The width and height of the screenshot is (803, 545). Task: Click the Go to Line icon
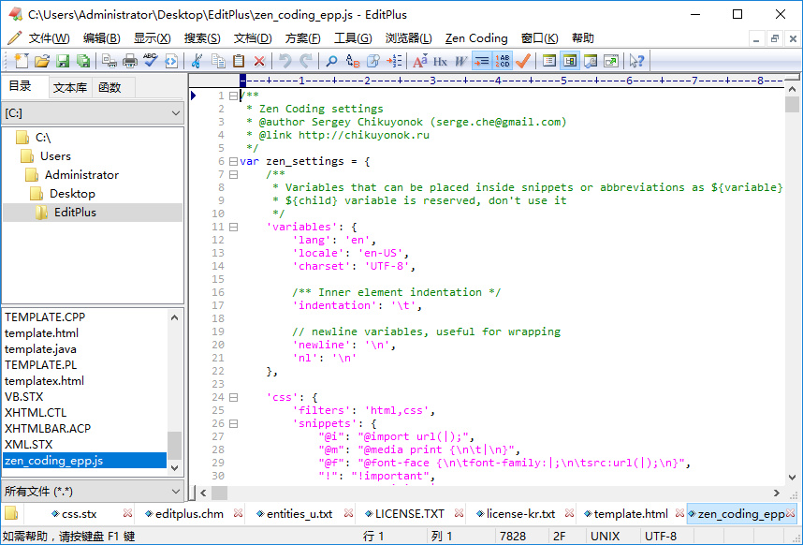pyautogui.click(x=394, y=61)
